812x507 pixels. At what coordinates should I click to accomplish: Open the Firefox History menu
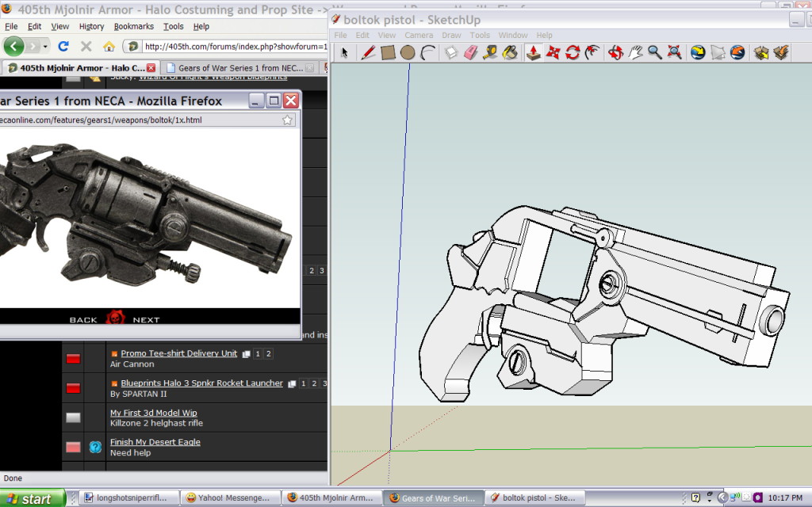tap(92, 26)
